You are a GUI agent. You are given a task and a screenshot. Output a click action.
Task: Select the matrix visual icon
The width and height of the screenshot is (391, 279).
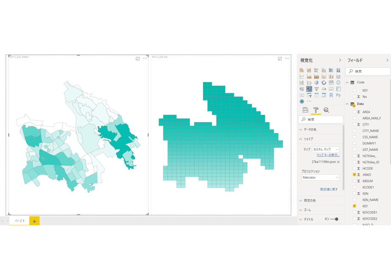(324, 95)
